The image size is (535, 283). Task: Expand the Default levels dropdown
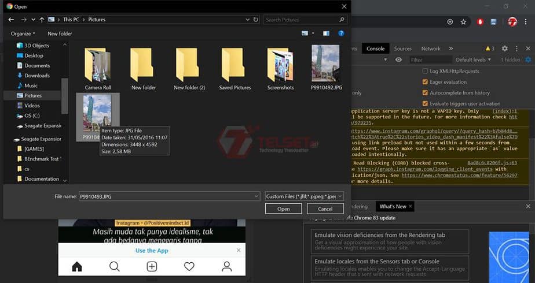point(473,59)
